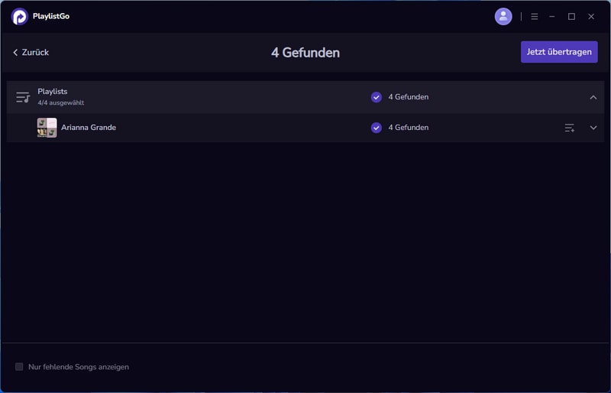
Task: Collapse the Playlists section chevron
Action: [593, 97]
